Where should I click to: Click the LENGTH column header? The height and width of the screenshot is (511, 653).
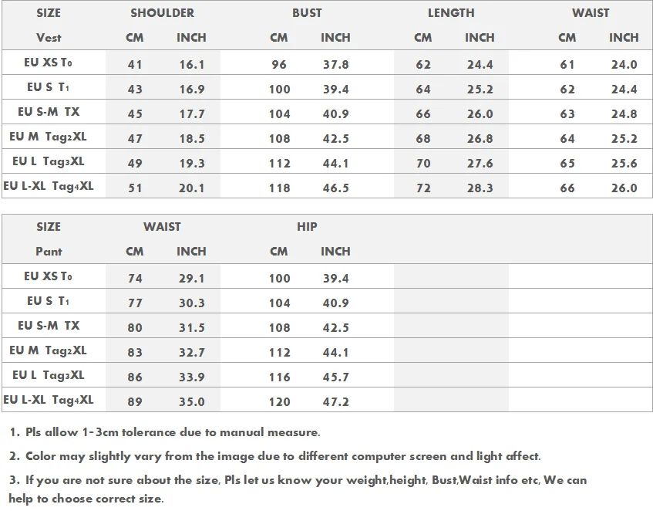[451, 13]
